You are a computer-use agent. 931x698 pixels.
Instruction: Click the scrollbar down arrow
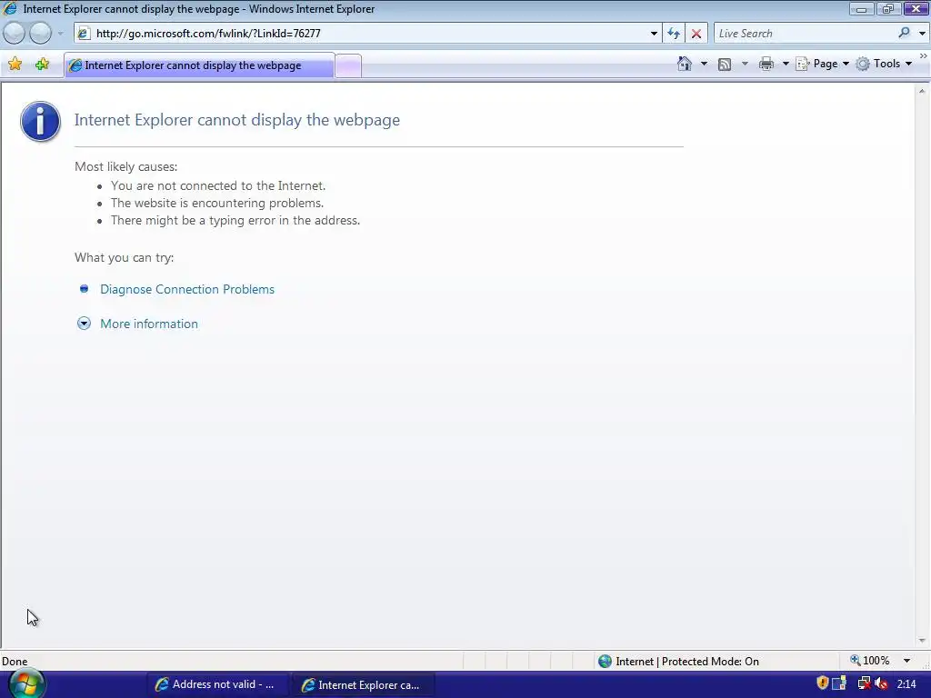(x=922, y=641)
